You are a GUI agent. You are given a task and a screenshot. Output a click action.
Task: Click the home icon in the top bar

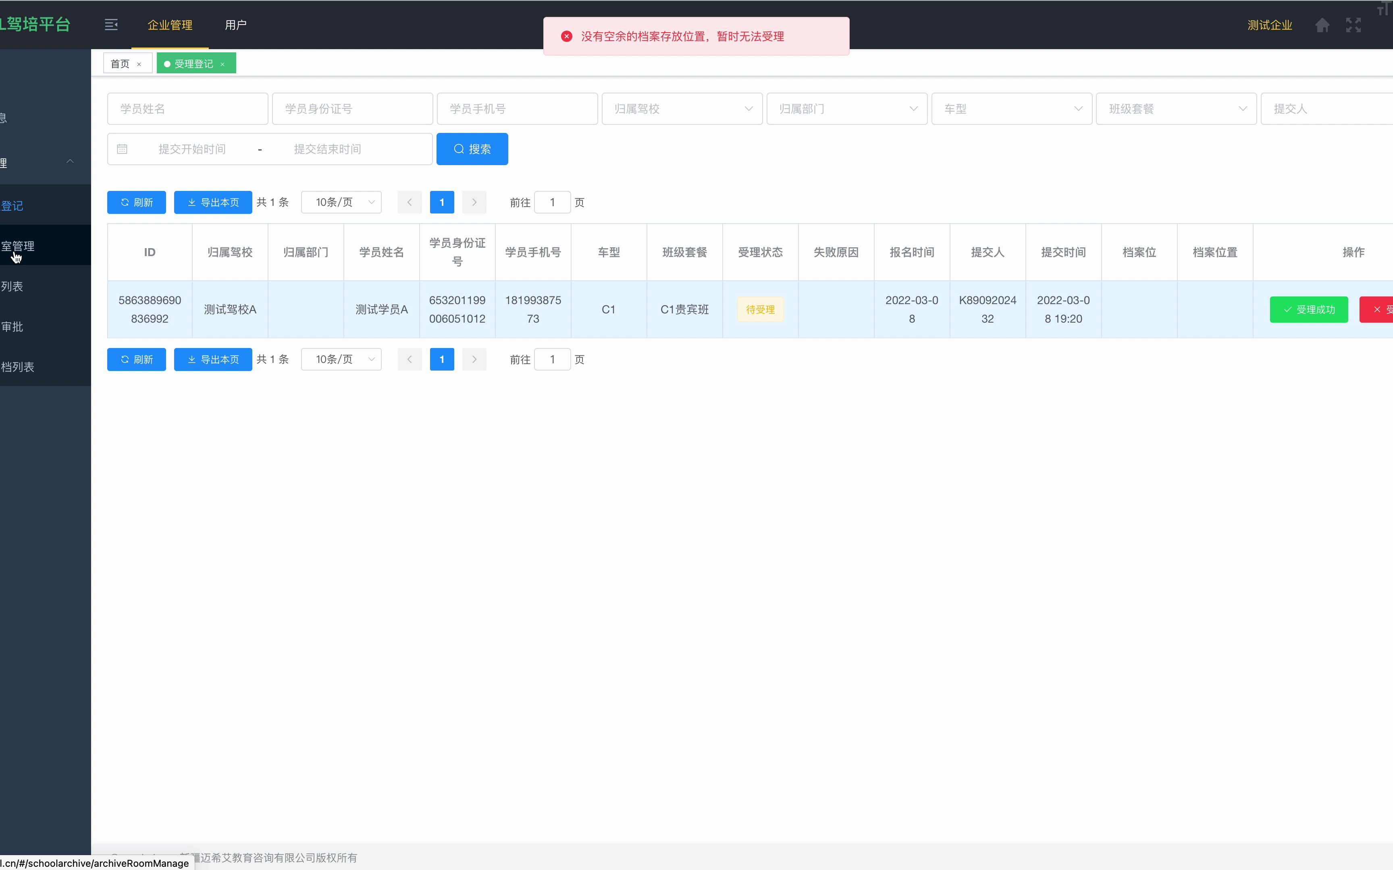pyautogui.click(x=1322, y=25)
